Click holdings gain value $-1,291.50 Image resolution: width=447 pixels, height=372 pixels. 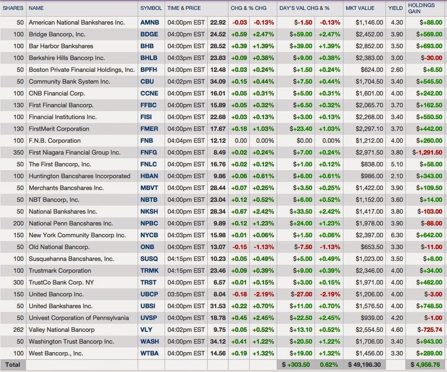point(427,152)
